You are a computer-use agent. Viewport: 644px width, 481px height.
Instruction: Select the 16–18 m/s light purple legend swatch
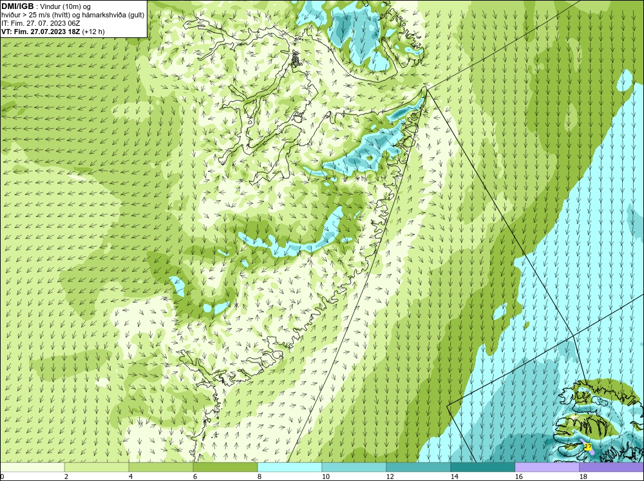click(547, 467)
